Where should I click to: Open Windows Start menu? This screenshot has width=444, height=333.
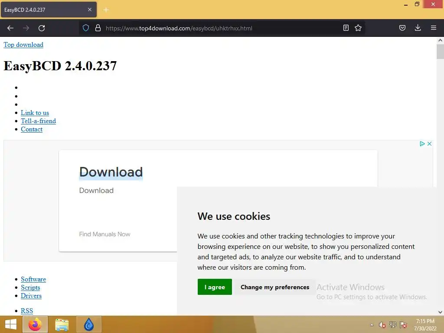[11, 324]
